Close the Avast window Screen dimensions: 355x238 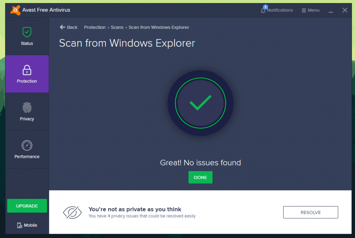345,10
